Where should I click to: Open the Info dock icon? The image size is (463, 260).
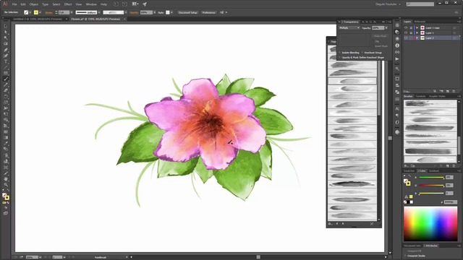click(x=397, y=45)
